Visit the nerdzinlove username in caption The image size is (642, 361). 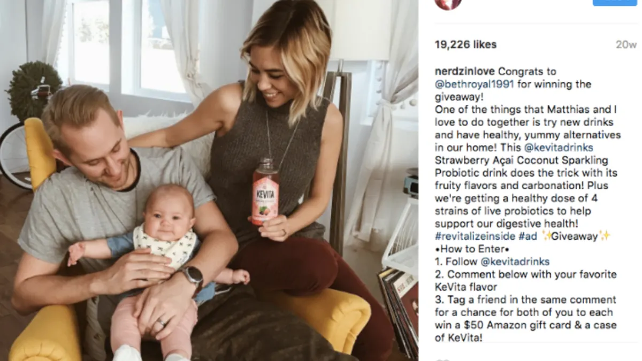click(x=465, y=72)
